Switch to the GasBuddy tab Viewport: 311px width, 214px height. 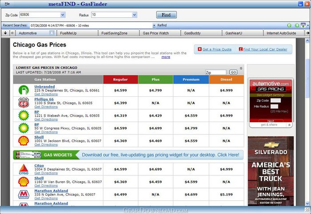click(x=201, y=33)
